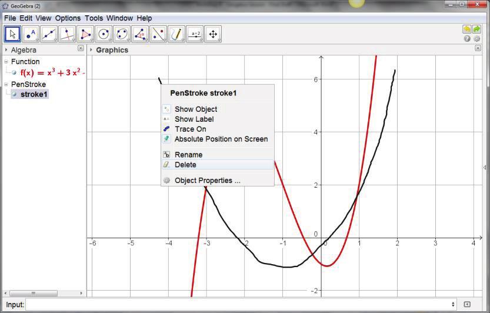Open the File menu
Screen dimensions: 490x313
click(x=10, y=18)
